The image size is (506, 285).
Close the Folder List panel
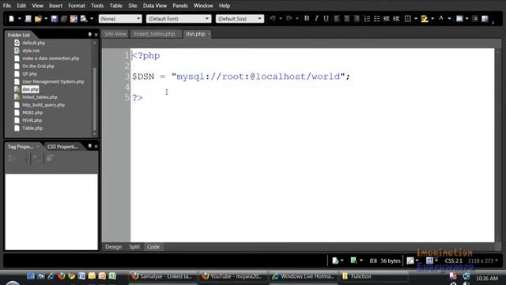96,35
